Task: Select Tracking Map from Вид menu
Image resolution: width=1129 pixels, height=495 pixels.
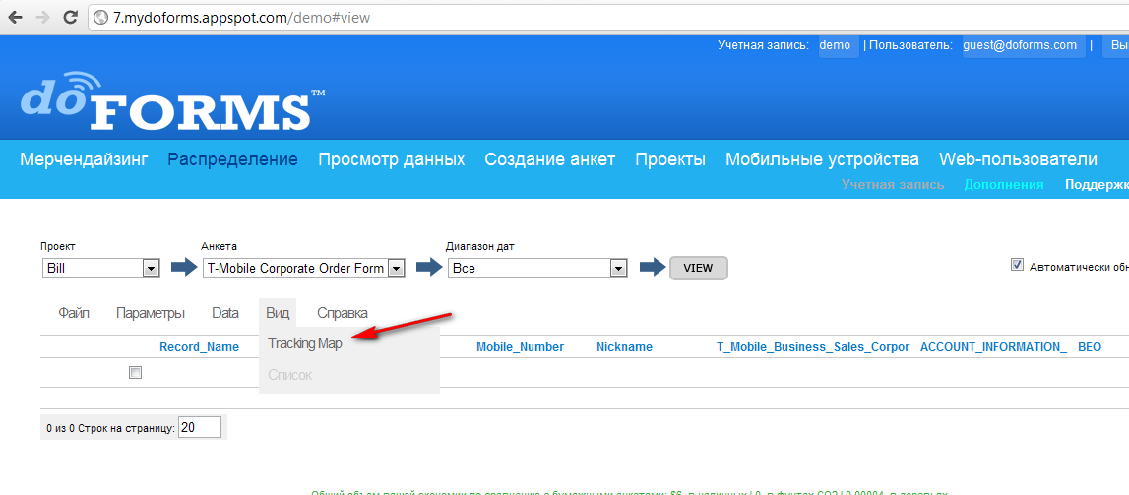Action: tap(305, 344)
